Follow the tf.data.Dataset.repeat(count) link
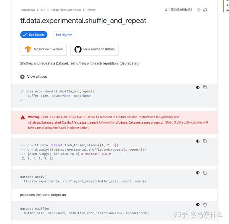229x224 pixels. [139, 122]
